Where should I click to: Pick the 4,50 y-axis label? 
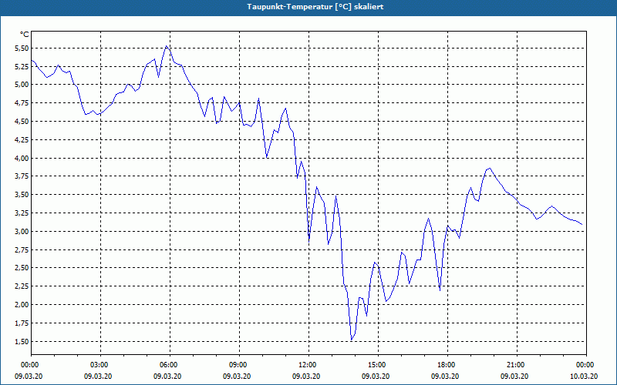(x=22, y=122)
